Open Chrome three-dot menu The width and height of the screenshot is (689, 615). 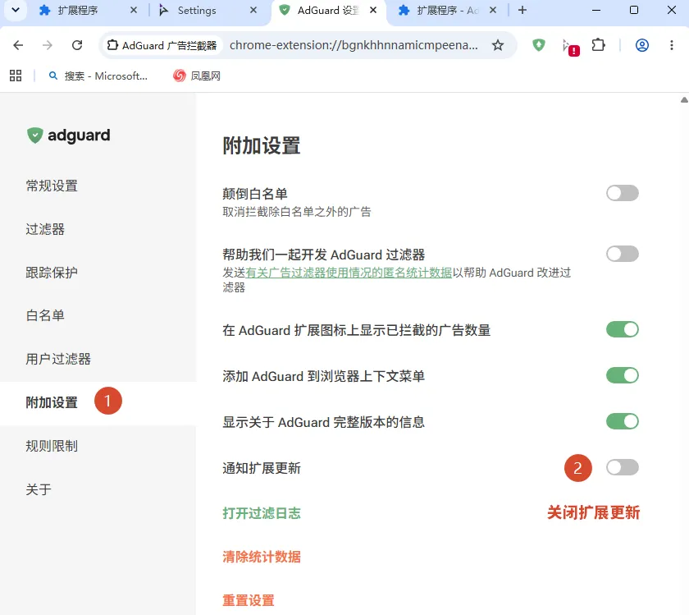tap(672, 45)
